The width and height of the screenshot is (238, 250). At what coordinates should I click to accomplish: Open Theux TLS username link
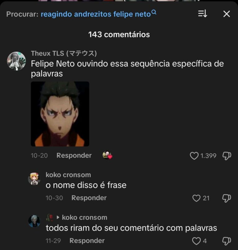pos(64,53)
